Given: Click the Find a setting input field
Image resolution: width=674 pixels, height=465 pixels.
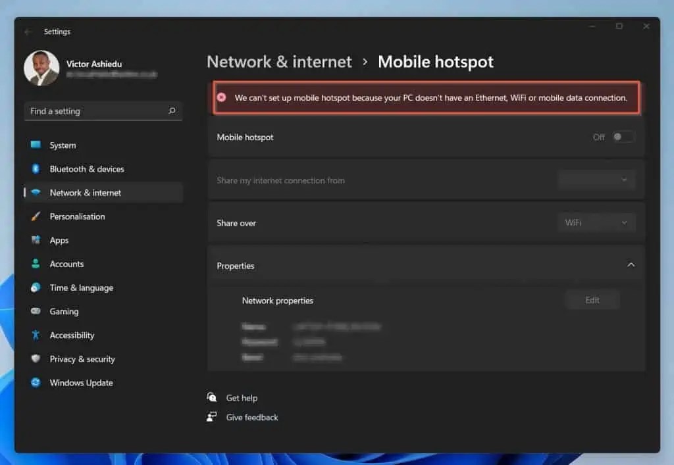Looking at the screenshot, I should (x=92, y=111).
